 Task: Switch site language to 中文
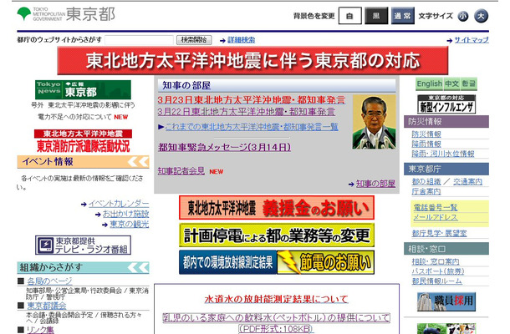(451, 83)
